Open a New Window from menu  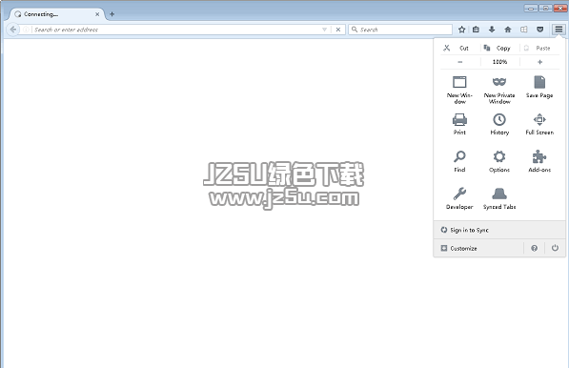(x=459, y=90)
